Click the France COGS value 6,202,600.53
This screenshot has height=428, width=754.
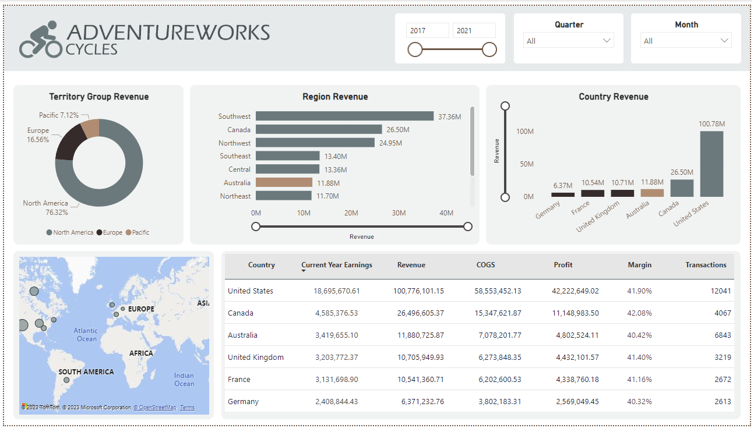500,379
